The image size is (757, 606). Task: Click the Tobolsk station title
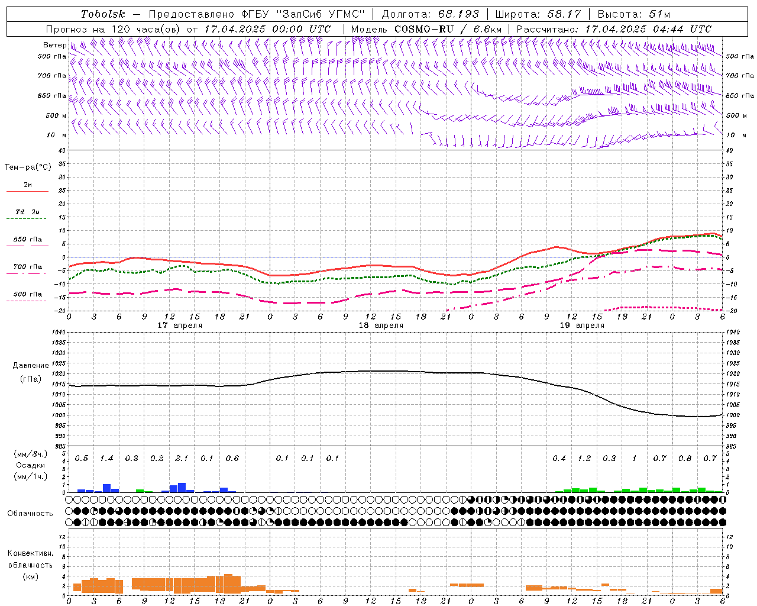(103, 14)
